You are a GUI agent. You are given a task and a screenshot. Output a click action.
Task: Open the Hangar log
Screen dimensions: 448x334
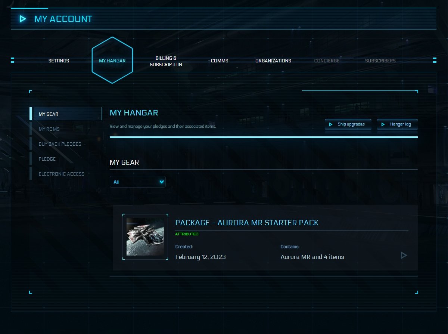(397, 124)
